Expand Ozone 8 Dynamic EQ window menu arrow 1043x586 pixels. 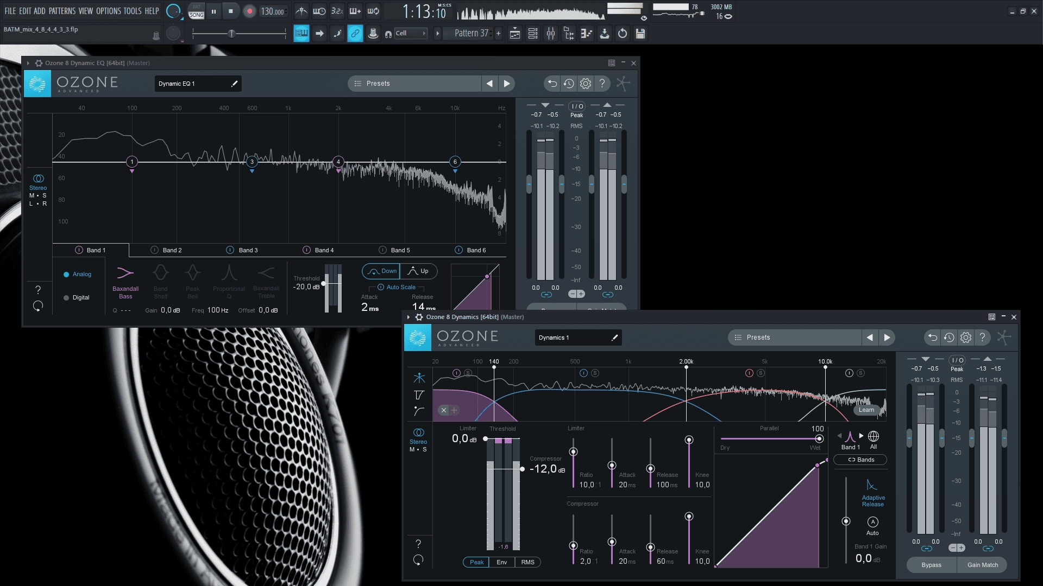point(28,63)
